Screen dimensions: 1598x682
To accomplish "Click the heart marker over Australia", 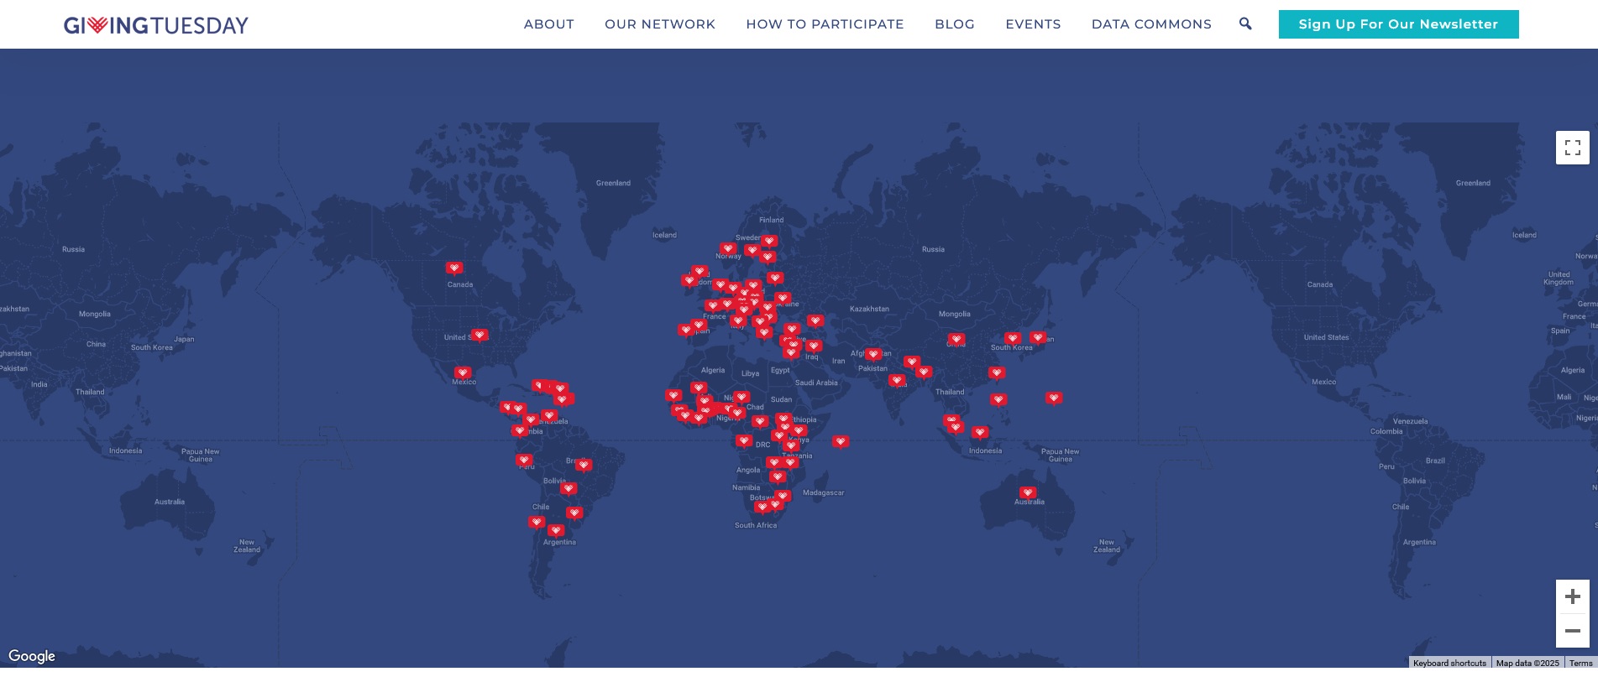I will tap(1028, 492).
